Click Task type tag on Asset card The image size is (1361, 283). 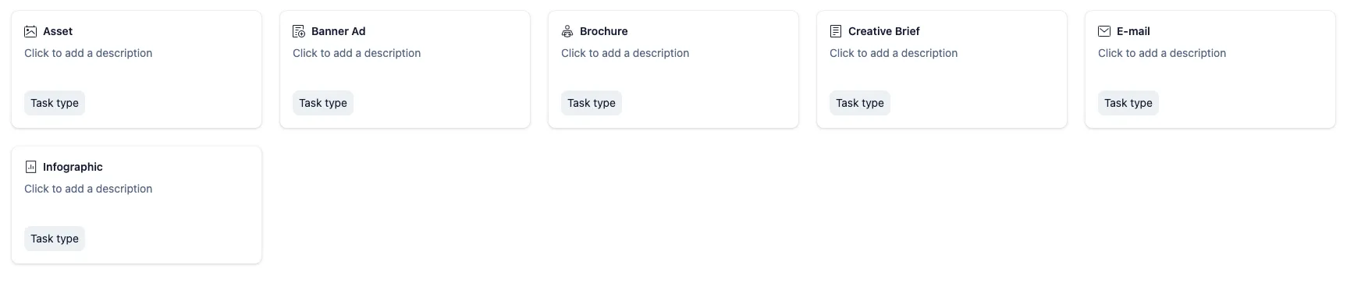click(x=55, y=103)
